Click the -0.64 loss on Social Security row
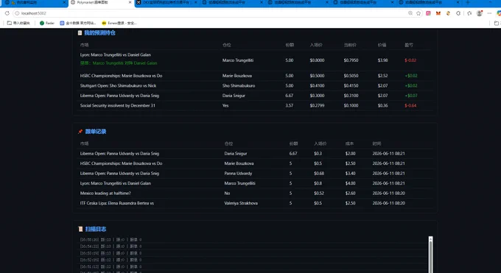 410,105
